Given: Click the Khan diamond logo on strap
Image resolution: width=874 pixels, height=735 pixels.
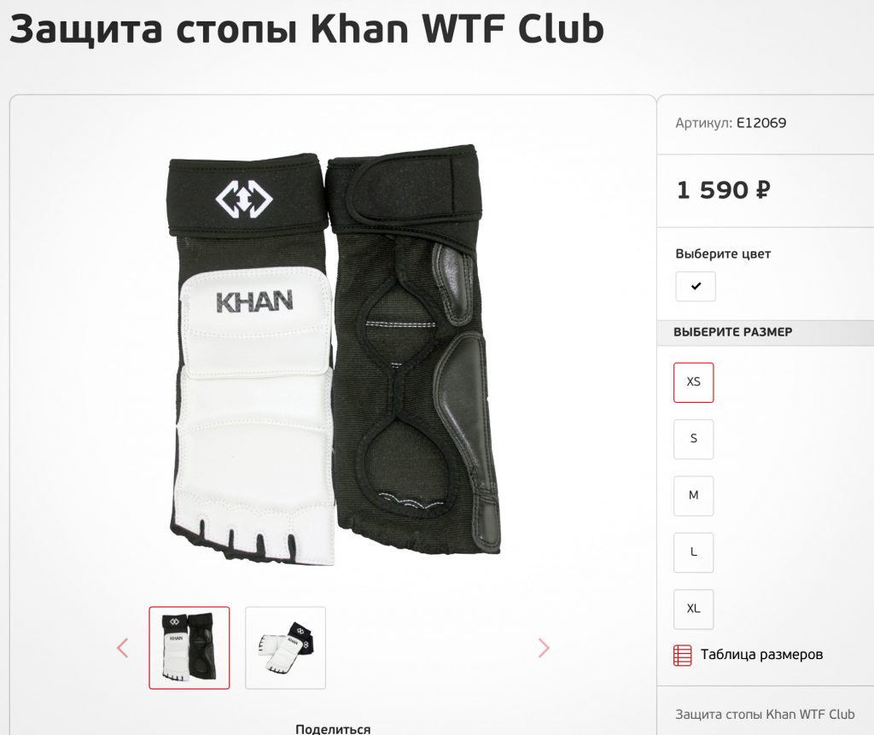Looking at the screenshot, I should (244, 199).
